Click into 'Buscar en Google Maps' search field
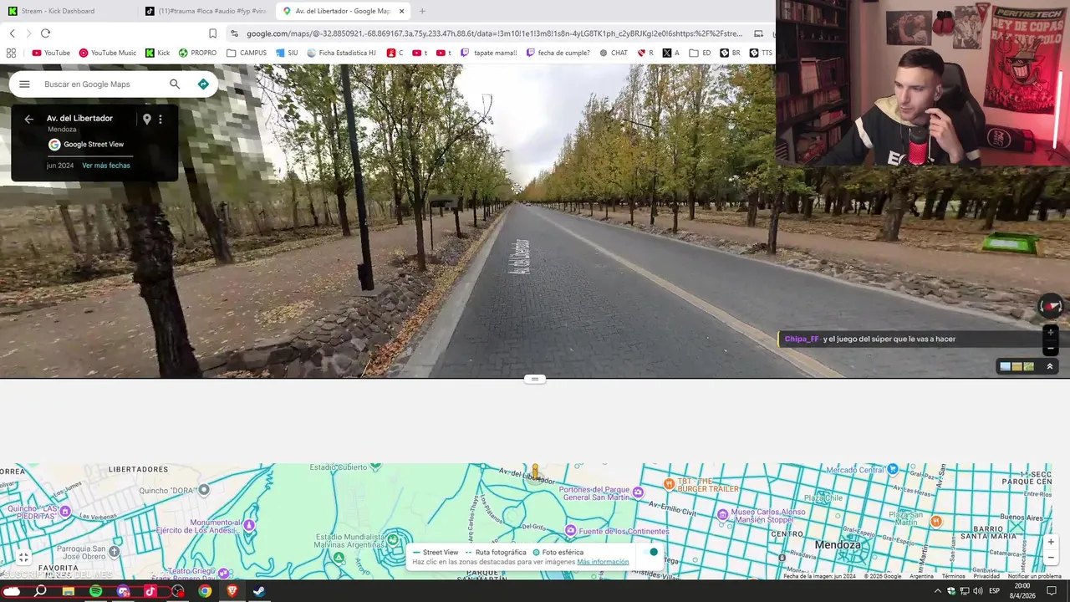 100,84
